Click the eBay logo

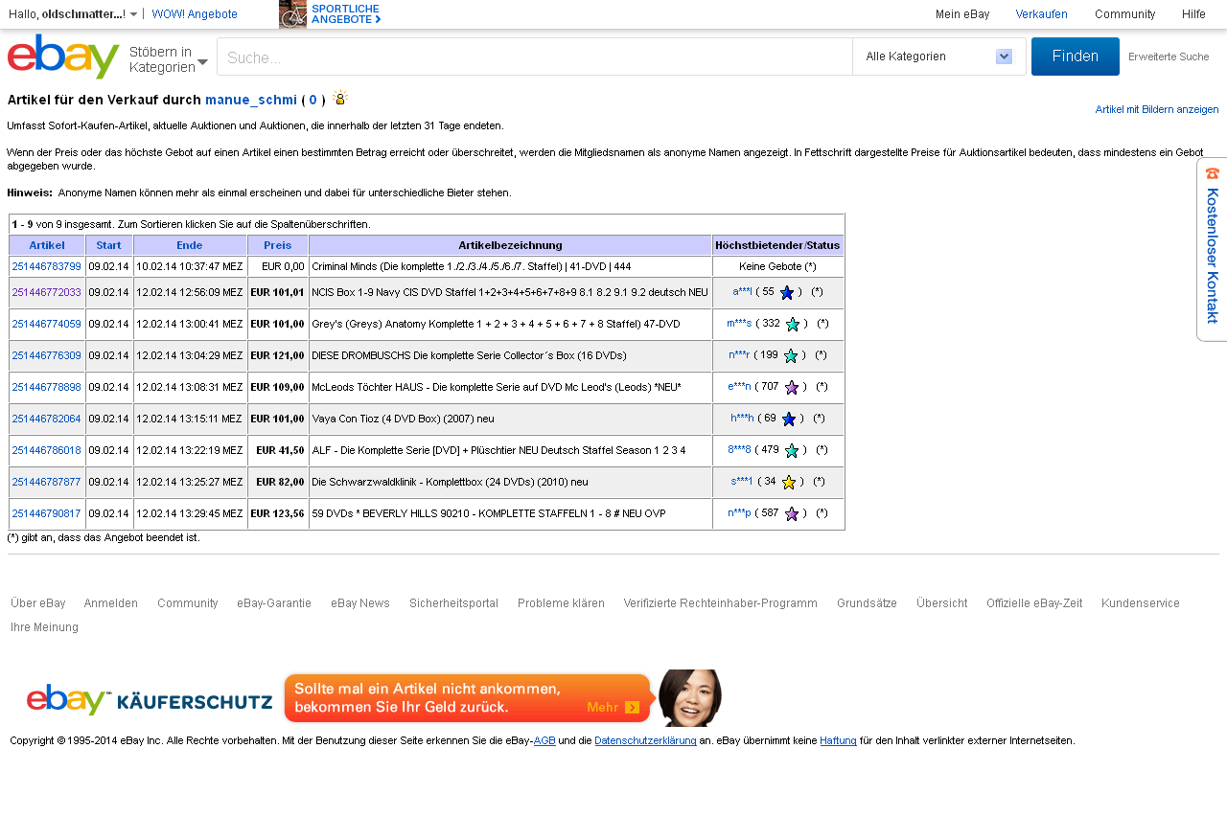click(x=63, y=57)
